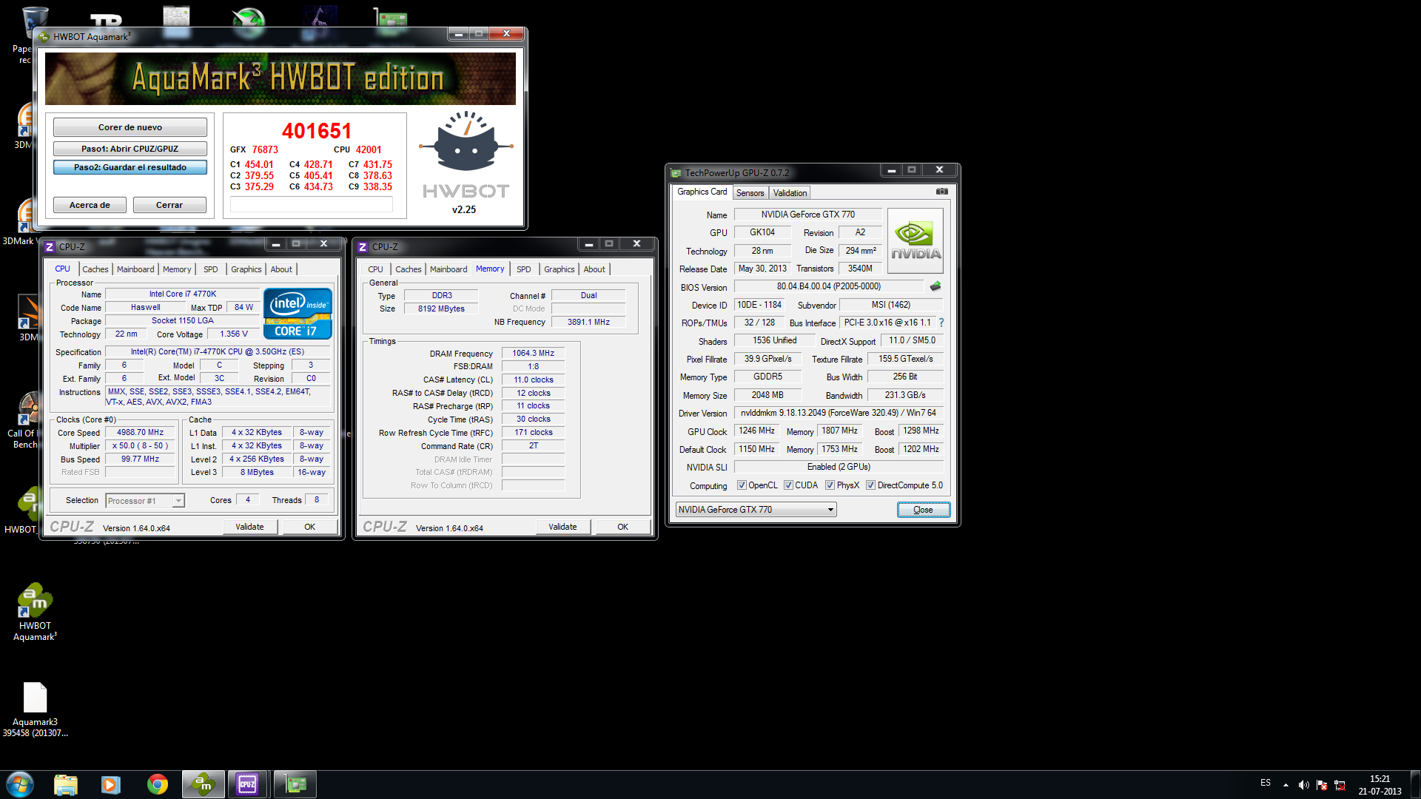Open the HWBOT Aquamark3 desktop shortcut
Screen dimensions: 1421x799
[35, 612]
